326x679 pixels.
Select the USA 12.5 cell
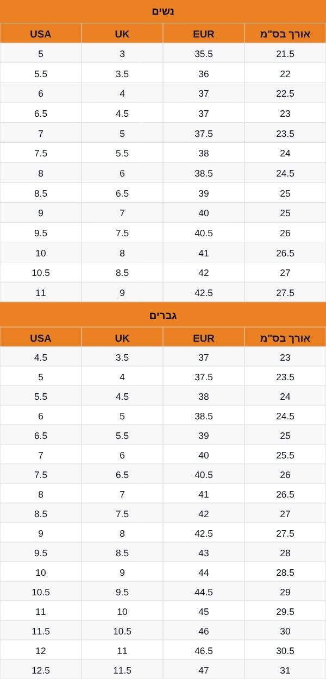coord(41,670)
